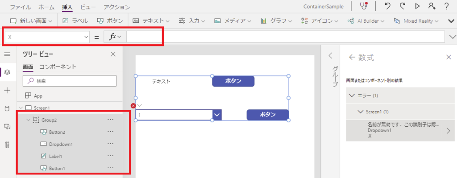Collapse the Group2 tree node
This screenshot has height=178, width=457.
(x=28, y=120)
